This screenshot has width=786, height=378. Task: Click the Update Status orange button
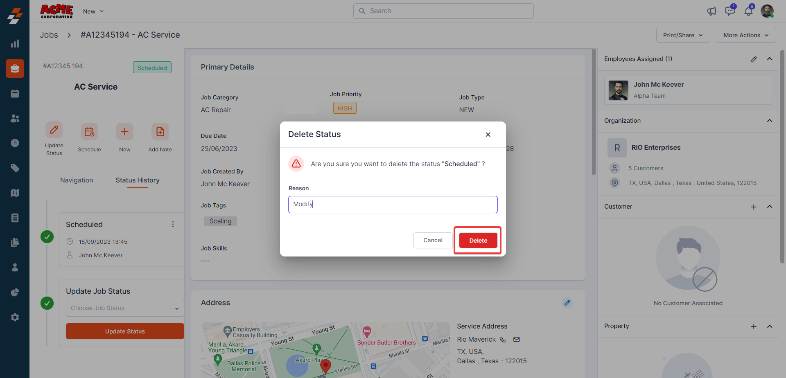(125, 331)
